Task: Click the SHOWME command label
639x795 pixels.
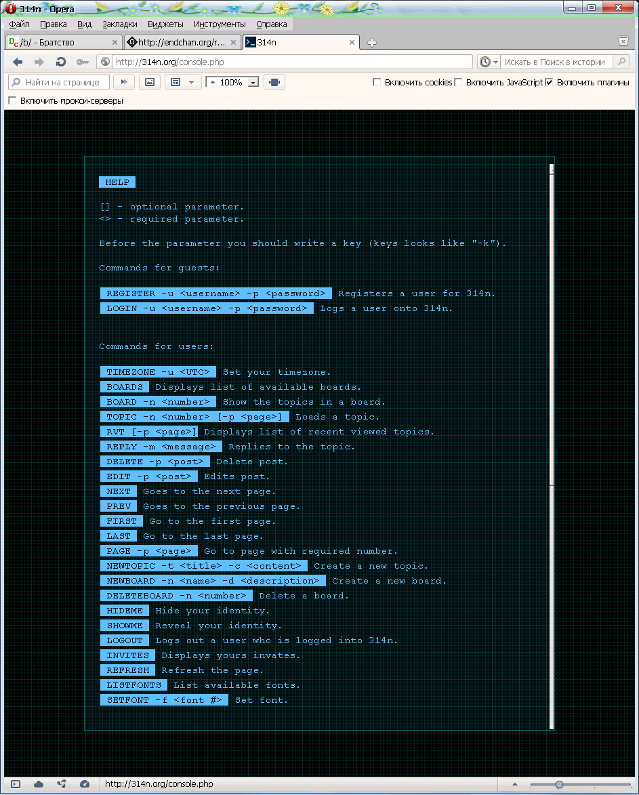Action: 125,626
